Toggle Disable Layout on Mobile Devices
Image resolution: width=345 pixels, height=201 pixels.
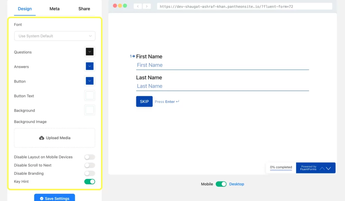[x=90, y=157]
